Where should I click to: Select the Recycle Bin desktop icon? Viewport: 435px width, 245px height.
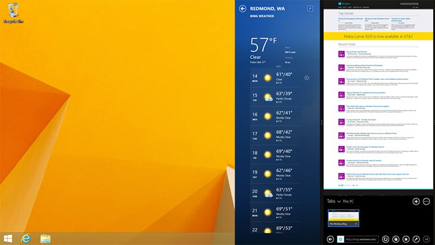point(13,13)
